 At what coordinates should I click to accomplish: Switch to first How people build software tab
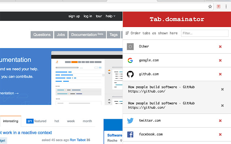point(161,89)
